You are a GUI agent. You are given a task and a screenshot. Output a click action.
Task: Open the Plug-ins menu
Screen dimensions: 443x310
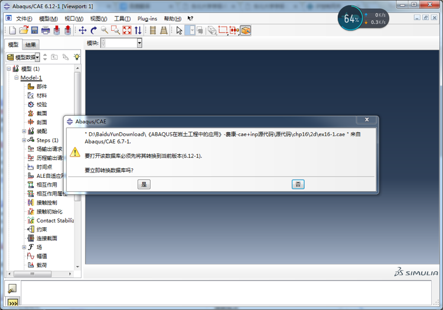click(147, 19)
